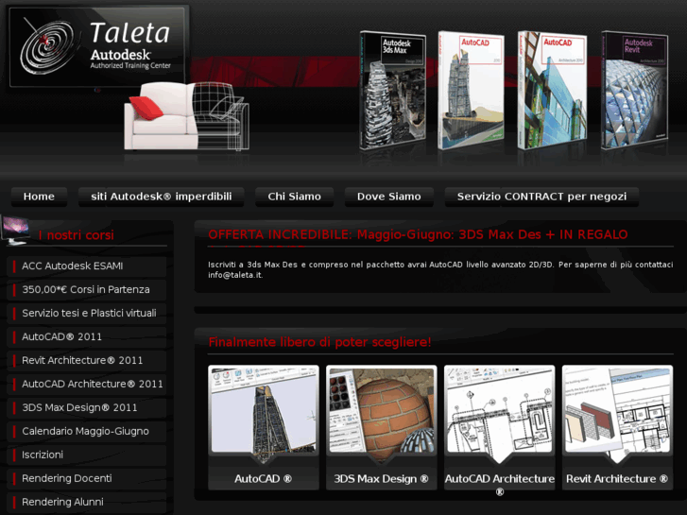Click the AutoCAD Architecture floor plan thumbnail
687x515 pixels.
click(x=499, y=410)
